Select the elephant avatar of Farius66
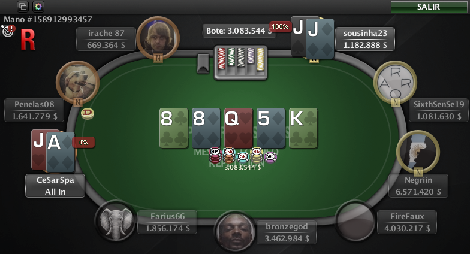This screenshot has height=254, width=470. (116, 222)
